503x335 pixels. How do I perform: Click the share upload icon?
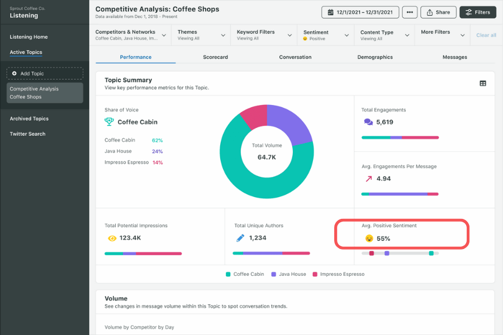click(430, 12)
